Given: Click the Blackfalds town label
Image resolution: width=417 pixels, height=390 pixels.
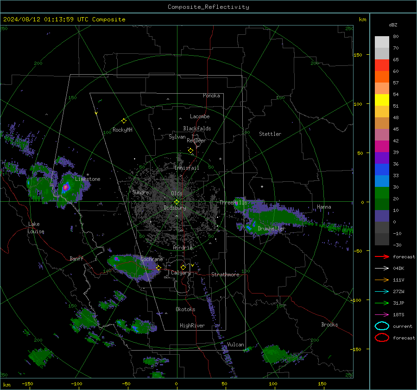Looking at the screenshot, I should 197,128.
